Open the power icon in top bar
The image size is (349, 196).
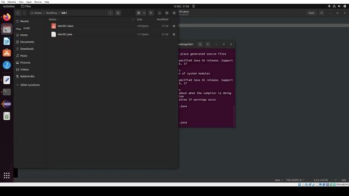coord(344,7)
